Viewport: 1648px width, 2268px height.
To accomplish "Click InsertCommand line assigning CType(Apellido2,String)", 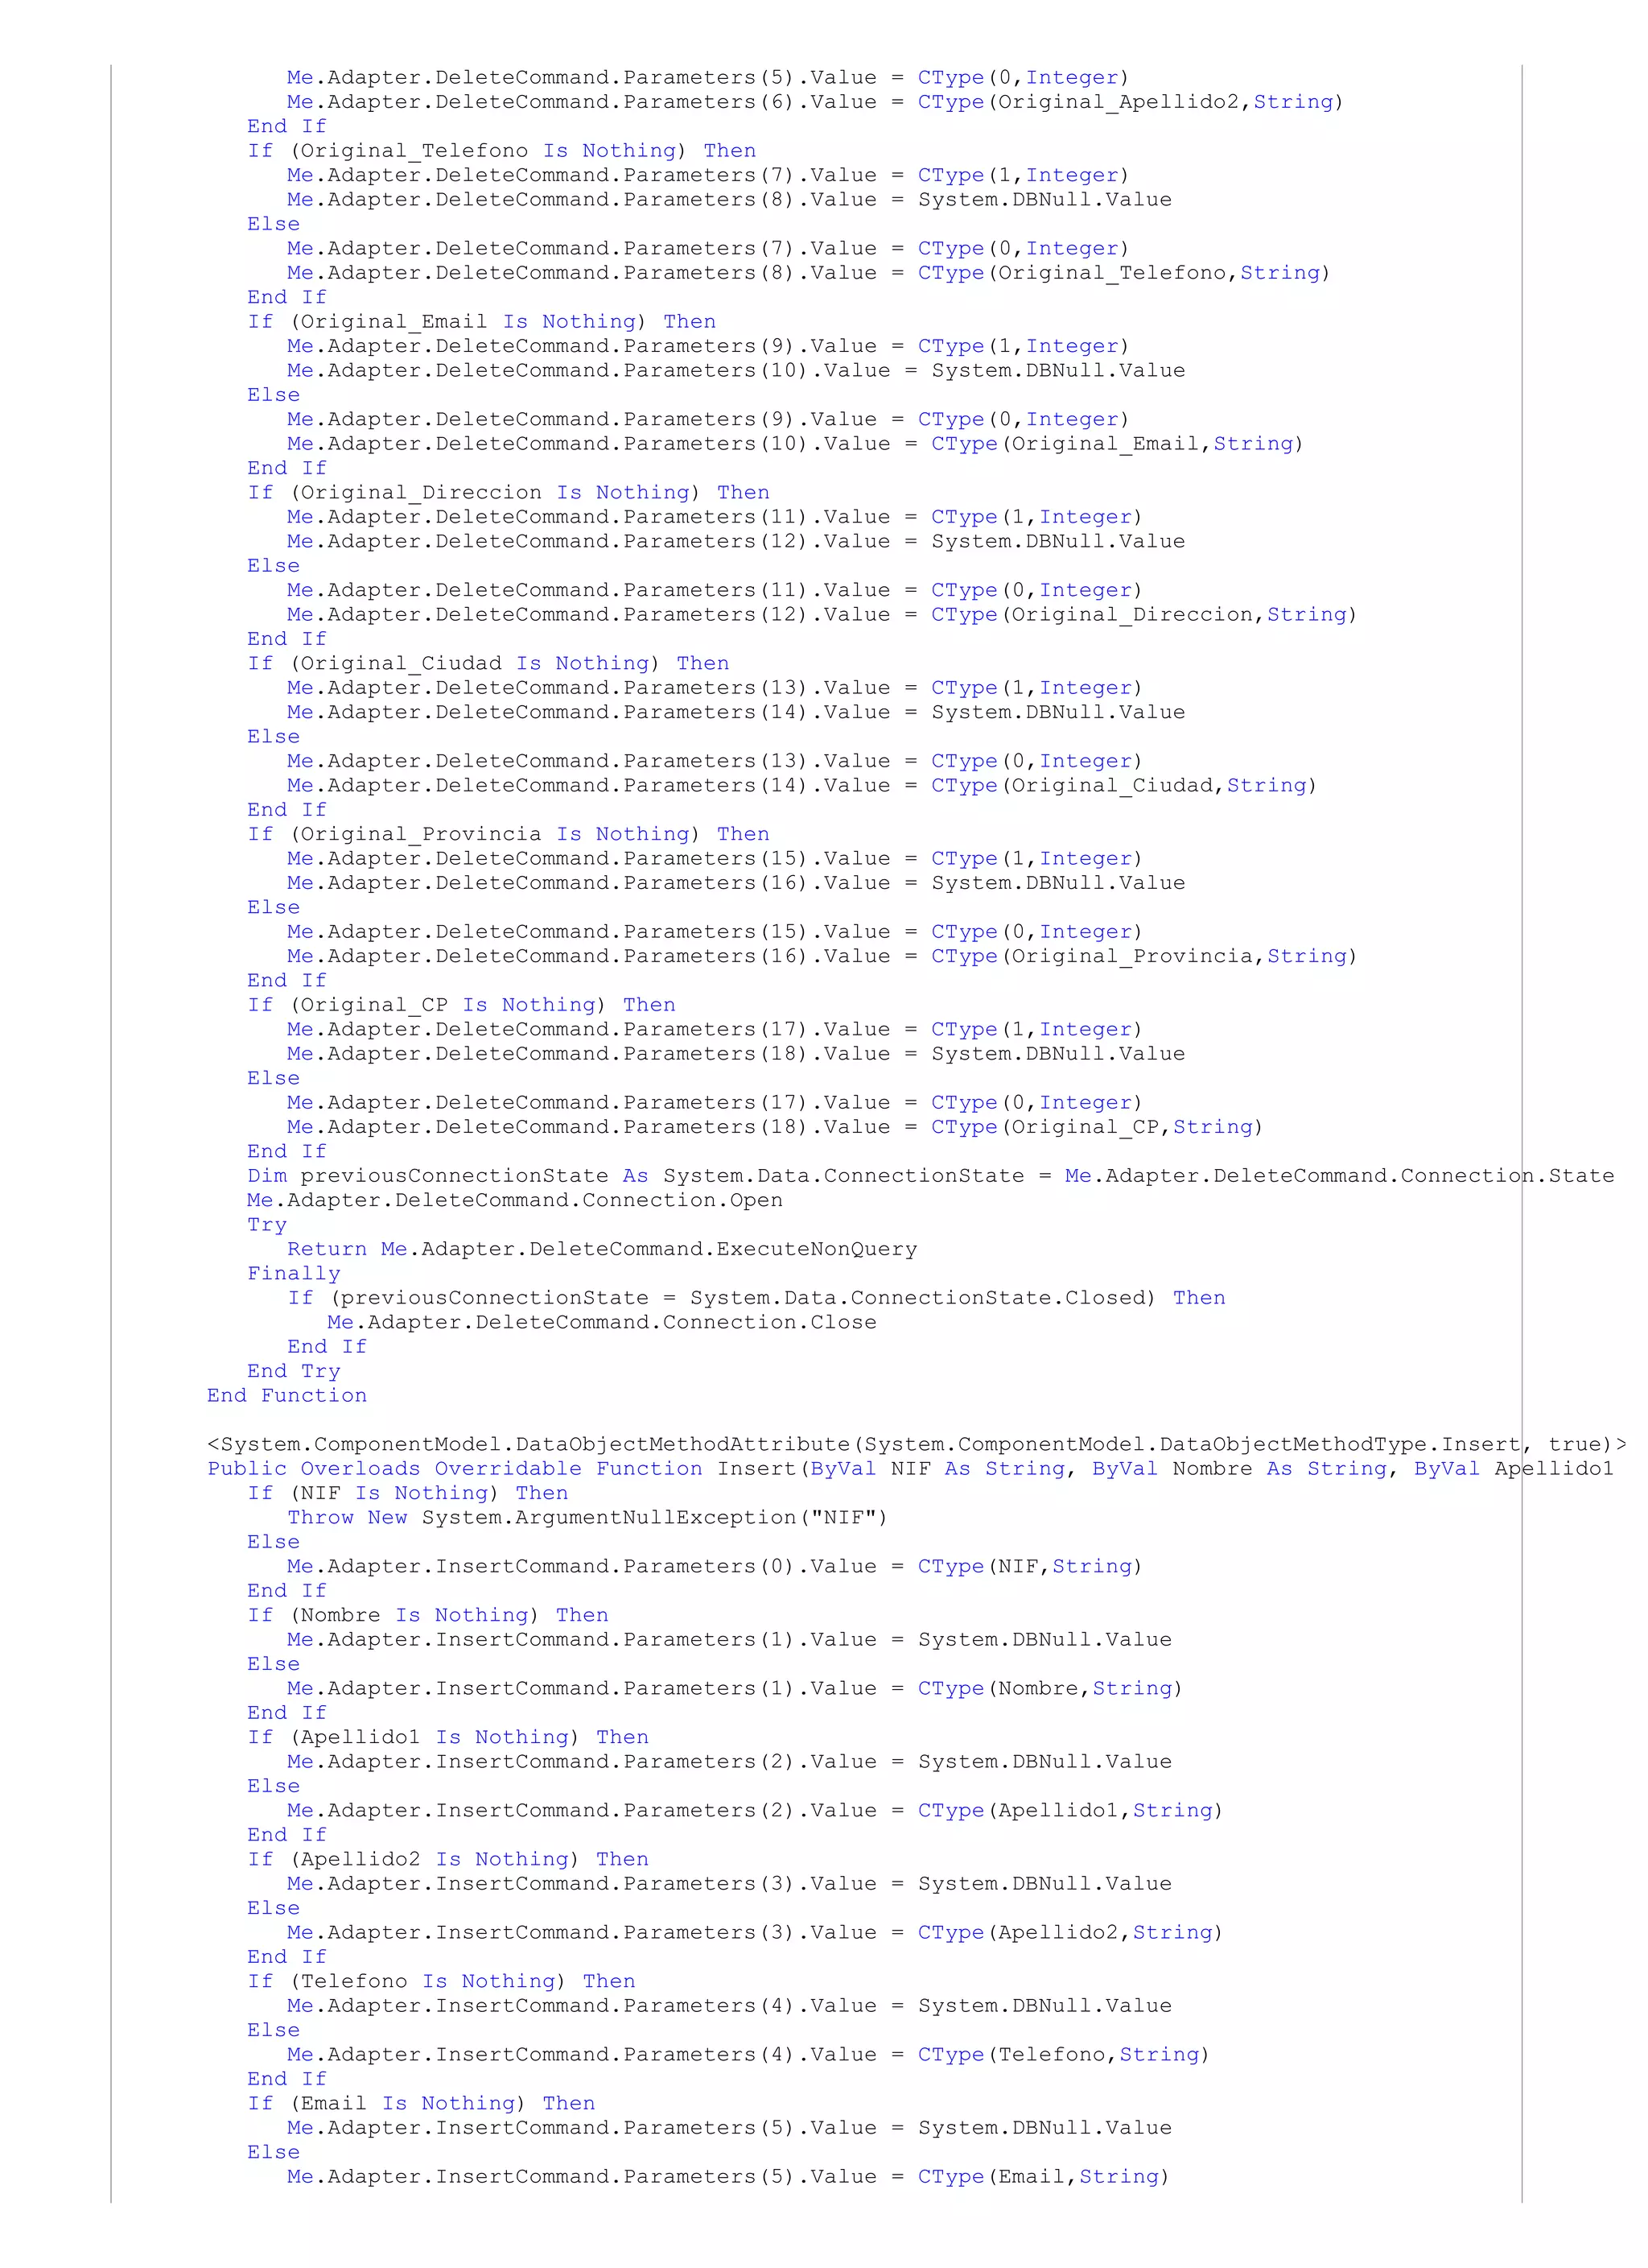I will 755,1933.
